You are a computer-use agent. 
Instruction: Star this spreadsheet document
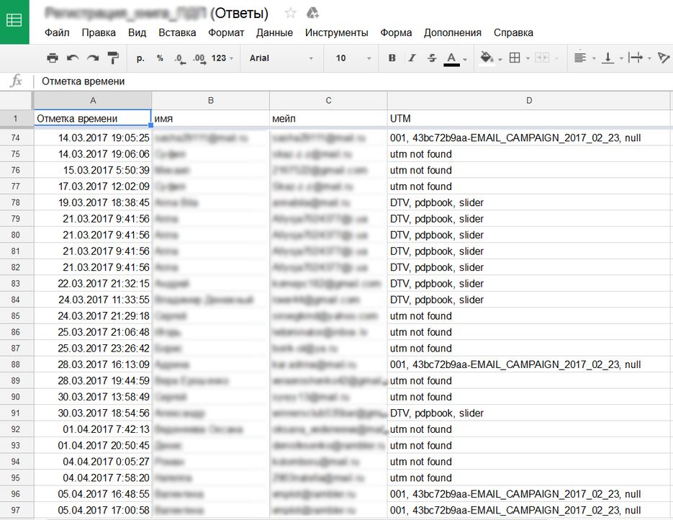point(291,13)
